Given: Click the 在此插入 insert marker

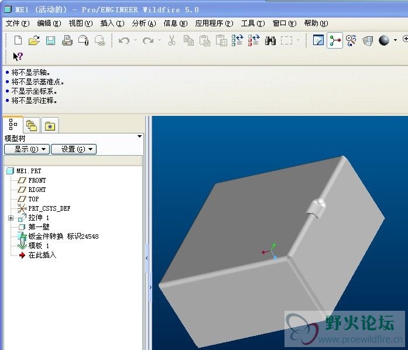Looking at the screenshot, I should pos(37,255).
